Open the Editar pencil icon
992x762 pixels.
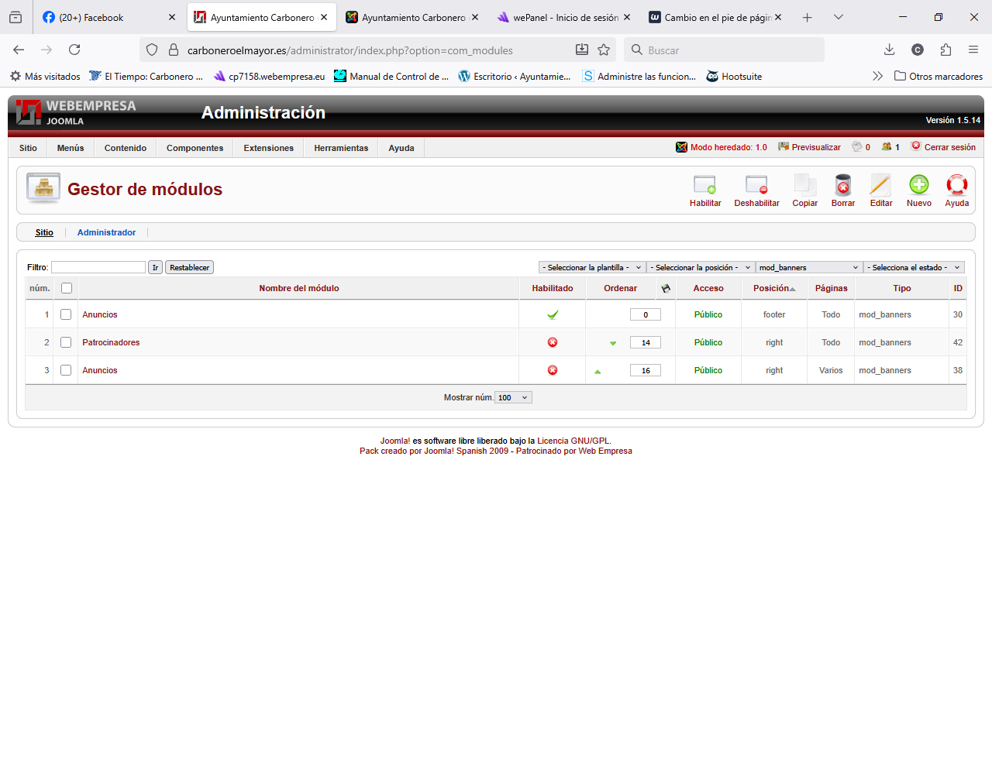(x=880, y=186)
